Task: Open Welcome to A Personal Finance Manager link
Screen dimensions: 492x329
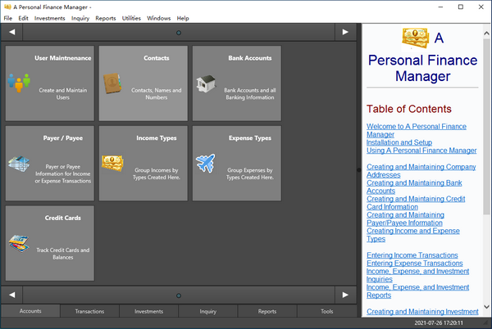Action: point(417,130)
